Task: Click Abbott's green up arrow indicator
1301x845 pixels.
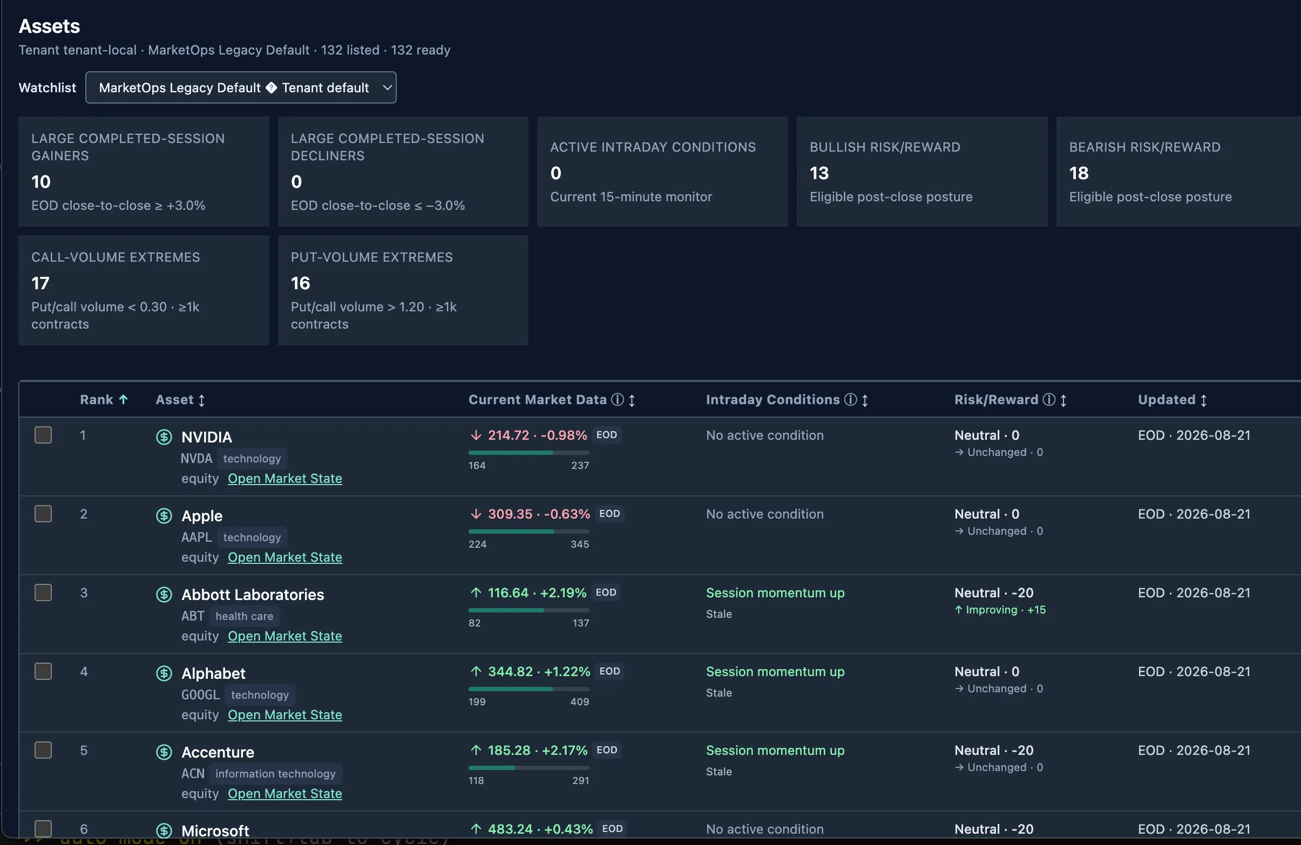Action: pyautogui.click(x=476, y=592)
